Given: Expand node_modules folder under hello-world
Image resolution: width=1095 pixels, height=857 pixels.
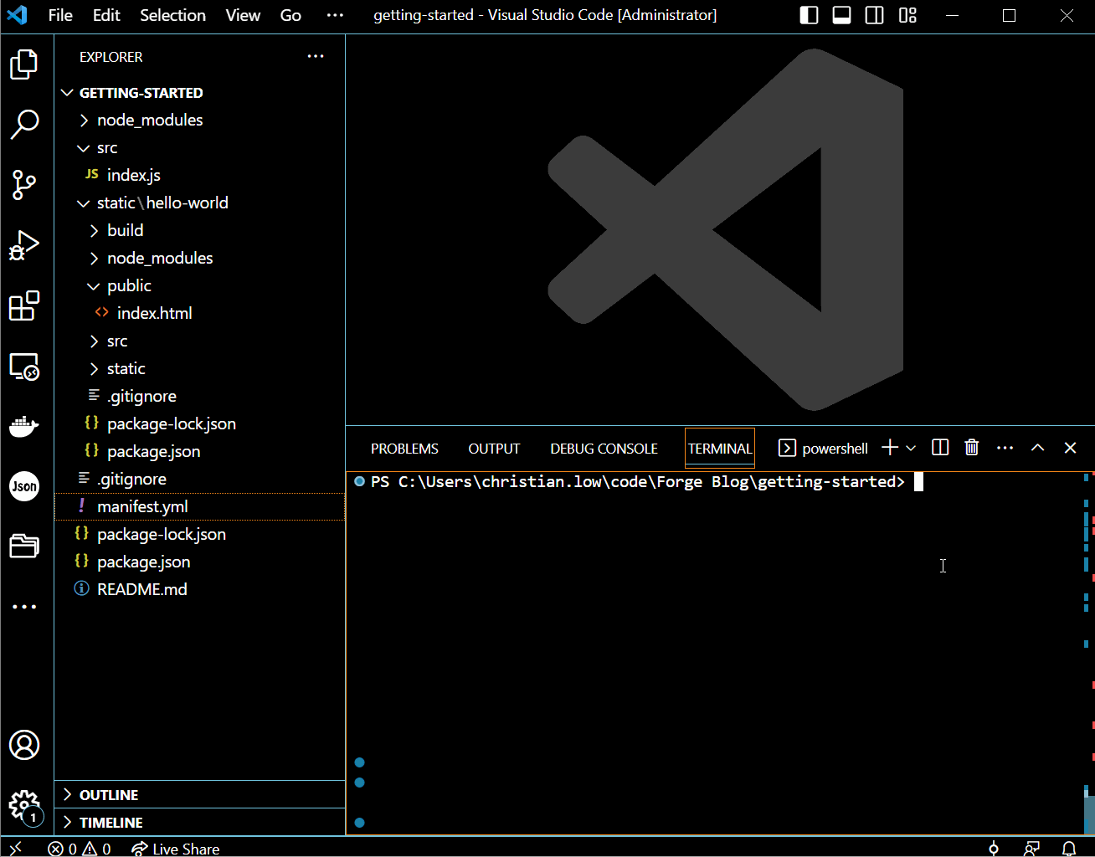Looking at the screenshot, I should pos(199,258).
